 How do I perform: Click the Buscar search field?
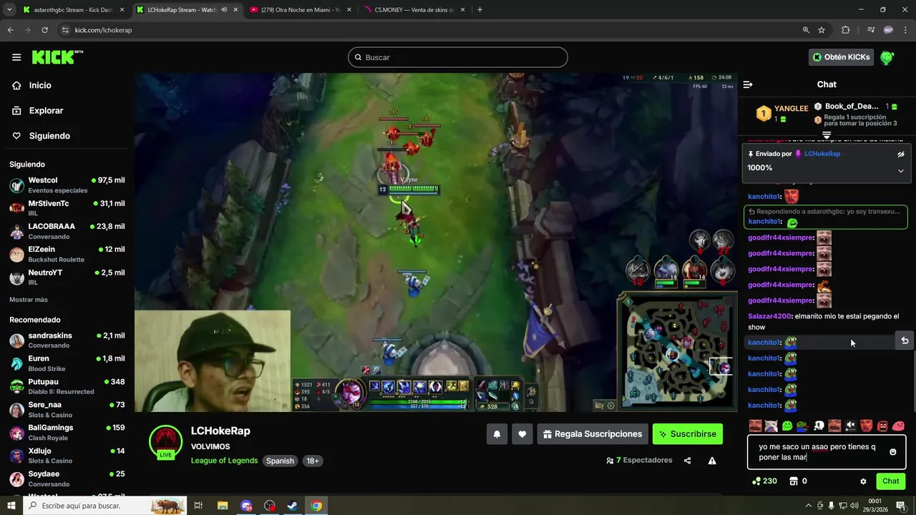coord(458,57)
